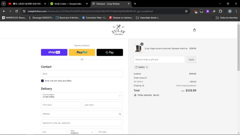This screenshot has height=135, width=240.
Task: Open a new browser tab
Action: (135, 4)
